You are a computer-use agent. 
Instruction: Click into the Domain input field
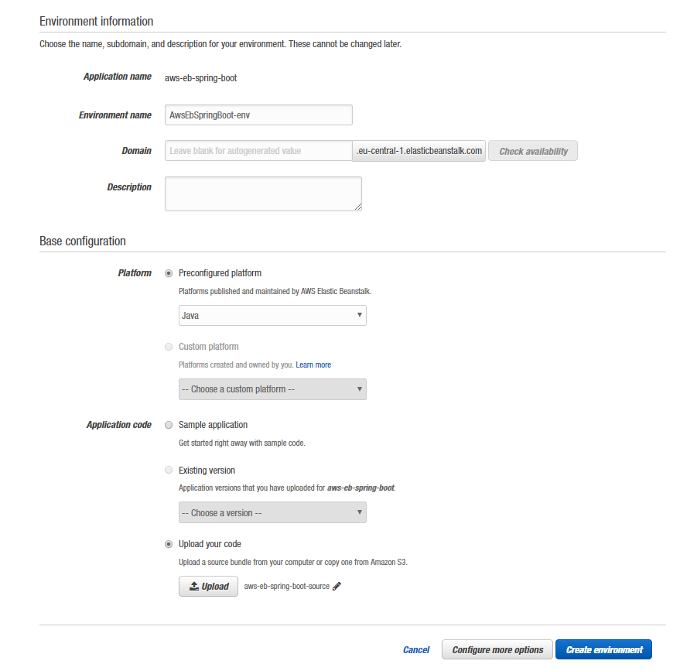point(258,150)
